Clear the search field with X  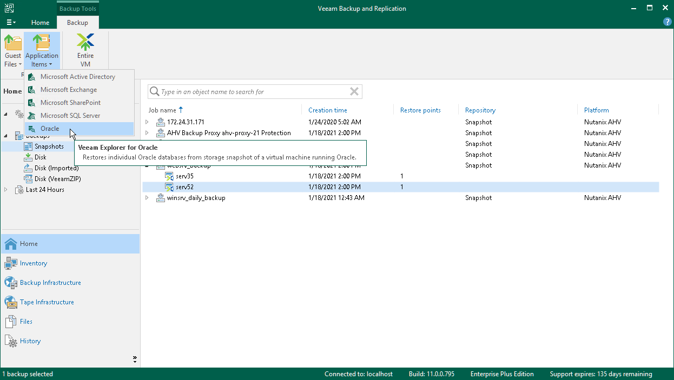(354, 92)
